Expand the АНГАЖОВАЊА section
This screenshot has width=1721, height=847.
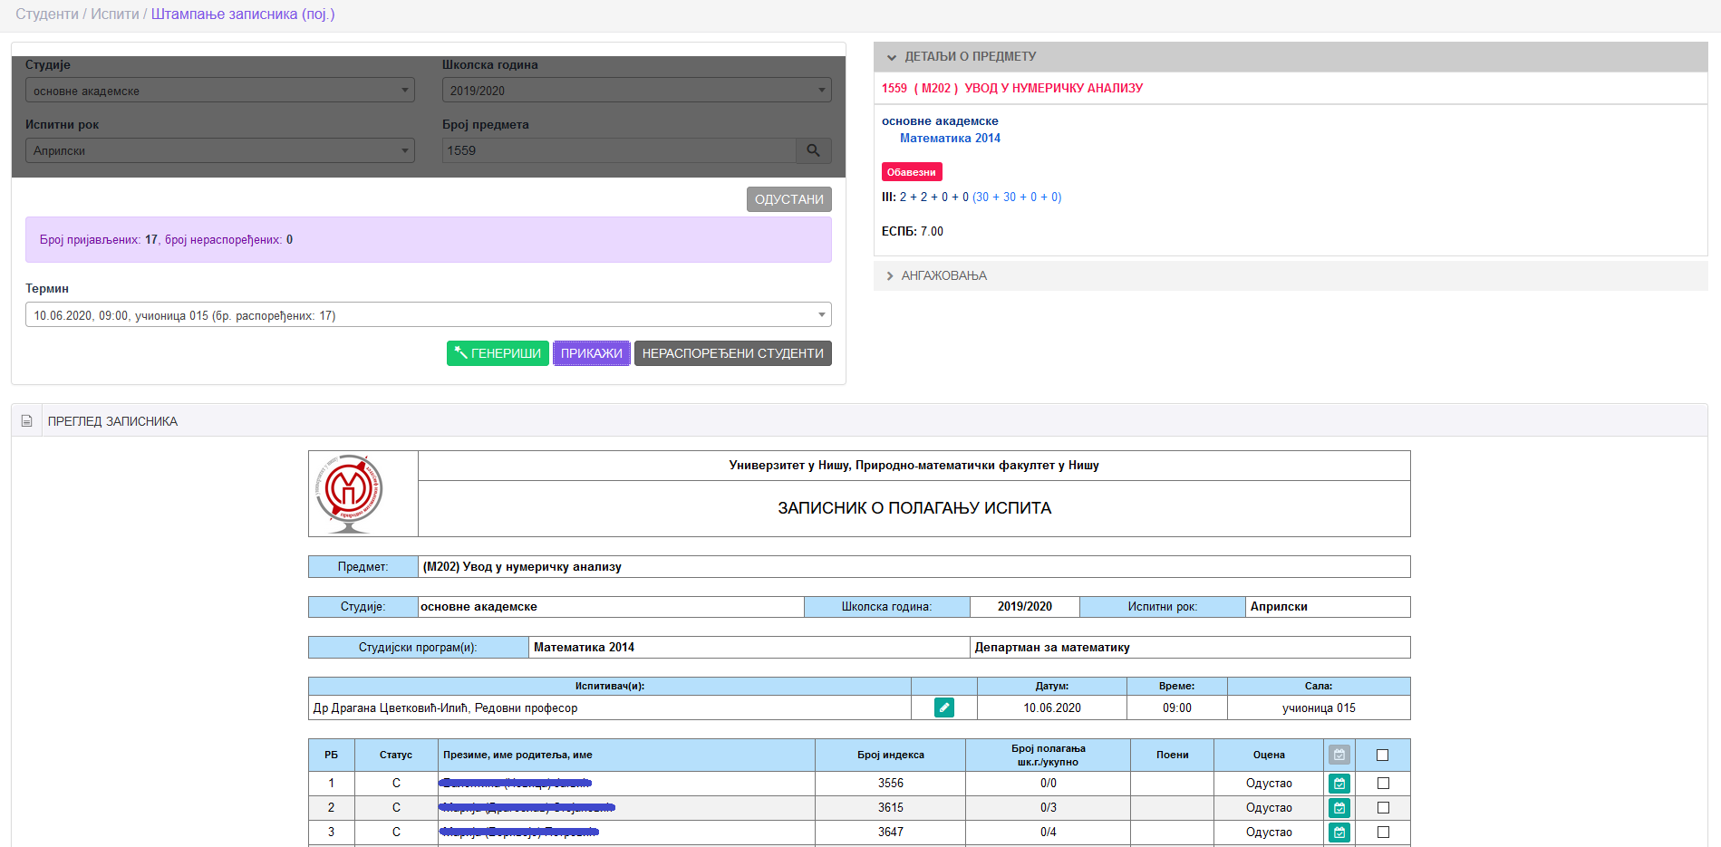click(x=943, y=275)
